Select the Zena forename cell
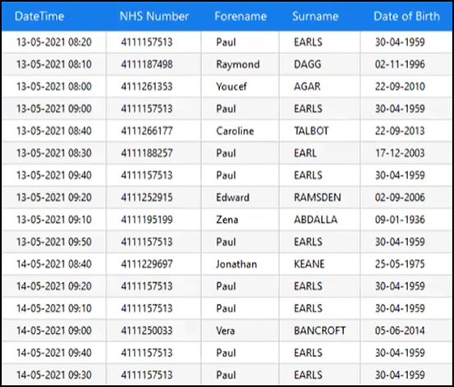 tap(240, 220)
